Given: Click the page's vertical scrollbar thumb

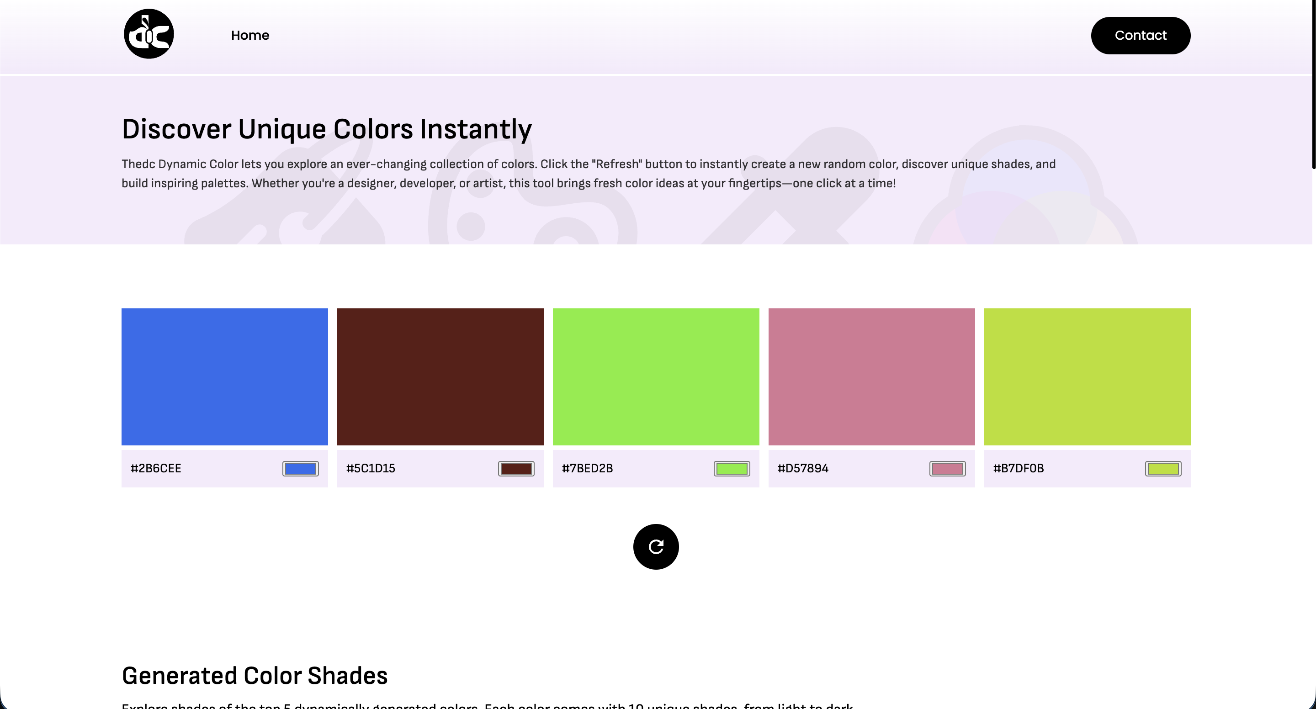Looking at the screenshot, I should pyautogui.click(x=1313, y=84).
